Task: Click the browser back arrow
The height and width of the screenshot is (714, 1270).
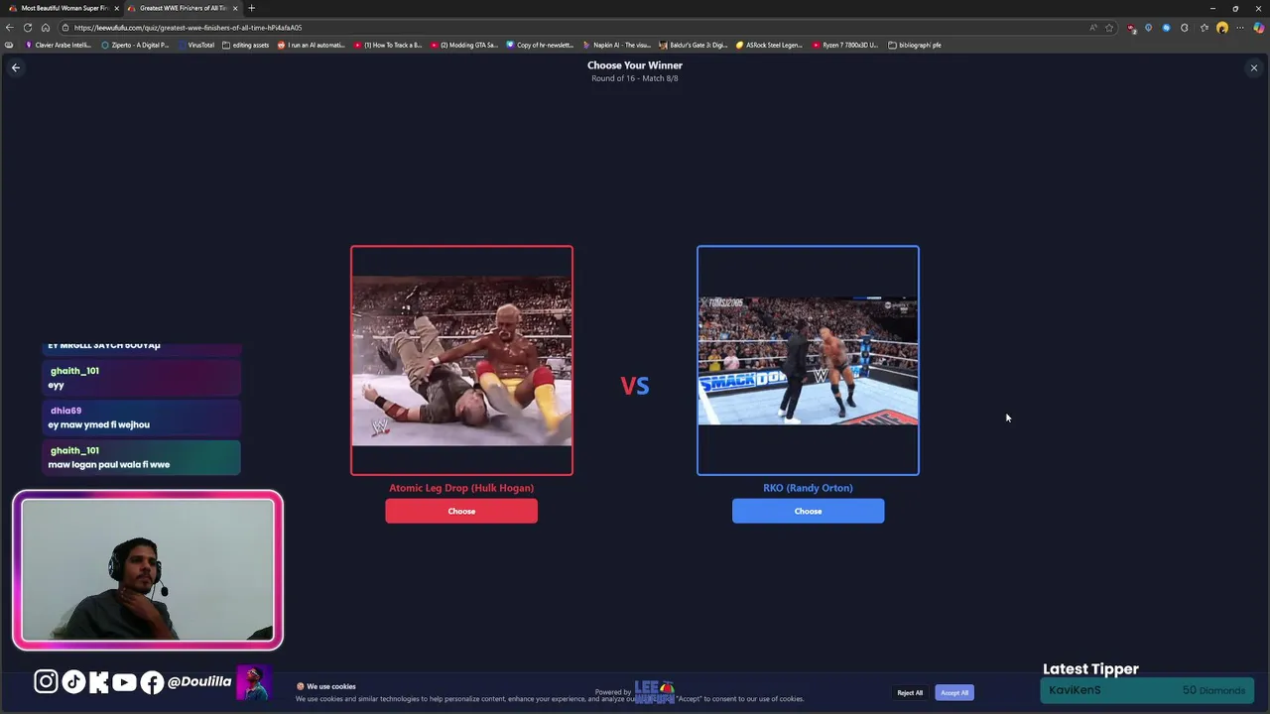Action: (x=10, y=28)
